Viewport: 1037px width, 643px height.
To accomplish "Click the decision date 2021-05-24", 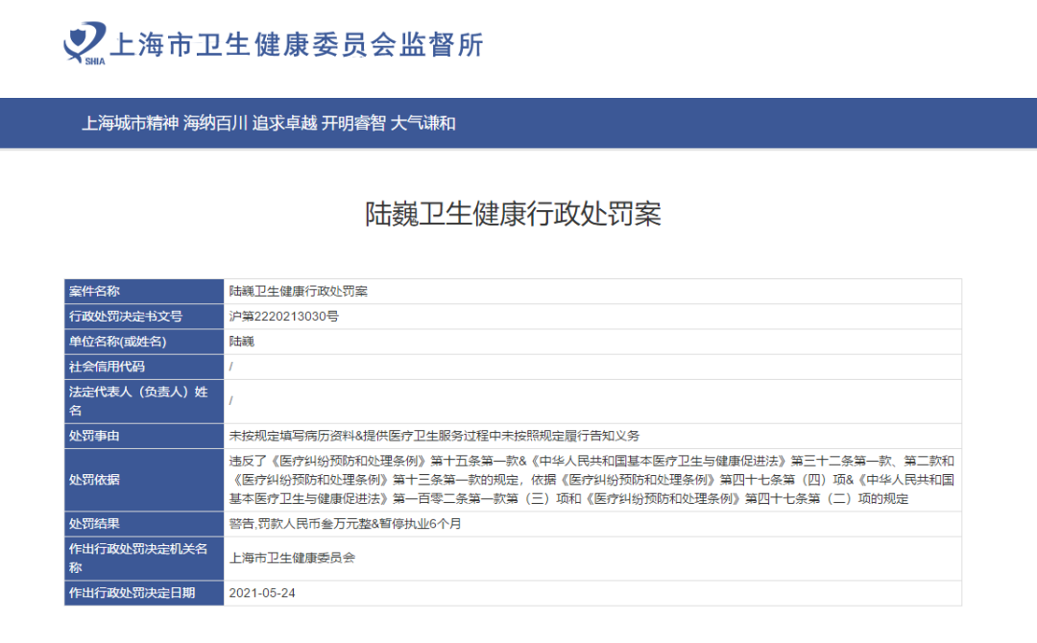I will (x=262, y=593).
